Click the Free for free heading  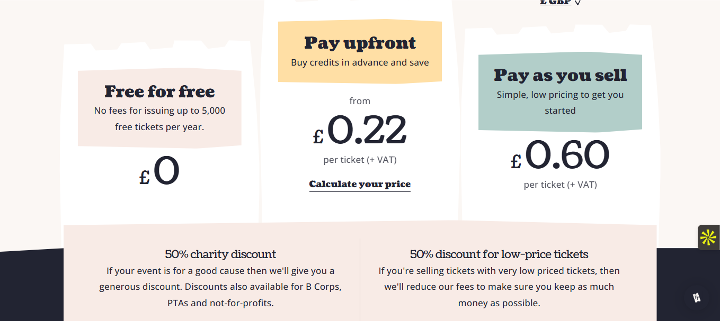[x=159, y=91]
